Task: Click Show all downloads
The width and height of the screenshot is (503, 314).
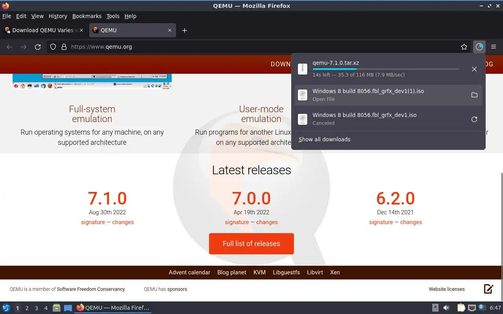Action: tap(324, 139)
